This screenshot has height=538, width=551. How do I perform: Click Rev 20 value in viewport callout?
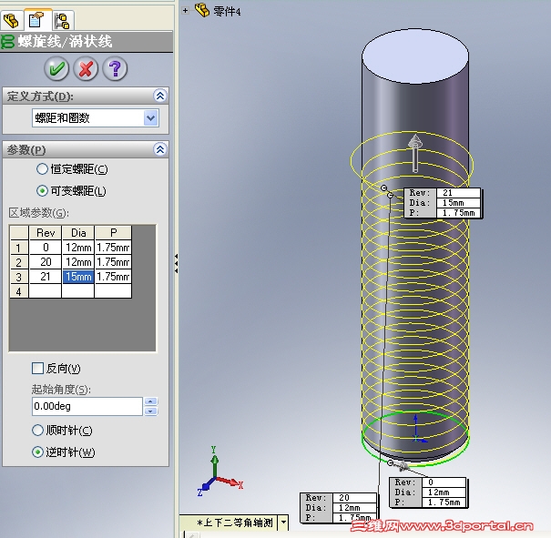pyautogui.click(x=354, y=497)
